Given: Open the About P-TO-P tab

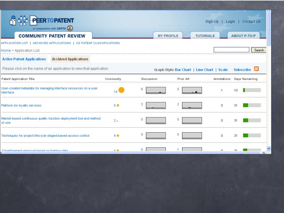Looking at the screenshot, I should (x=244, y=35).
